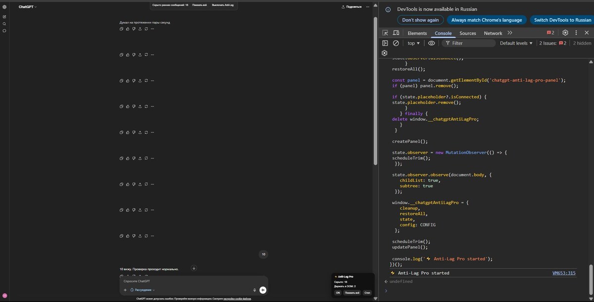Open the Рассуждение mode dropdown
This screenshot has width=594, height=302.
pos(143,290)
